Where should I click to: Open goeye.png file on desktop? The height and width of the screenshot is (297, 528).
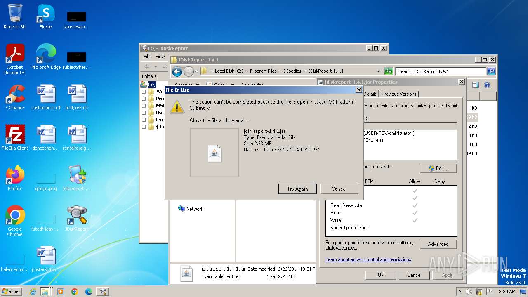[x=45, y=181]
